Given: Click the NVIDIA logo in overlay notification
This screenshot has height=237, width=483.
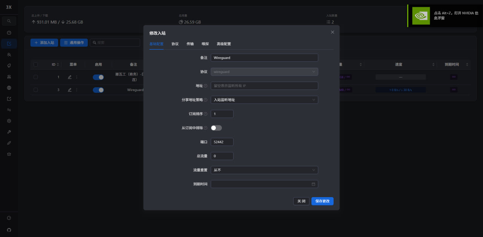Looking at the screenshot, I should click(x=421, y=16).
